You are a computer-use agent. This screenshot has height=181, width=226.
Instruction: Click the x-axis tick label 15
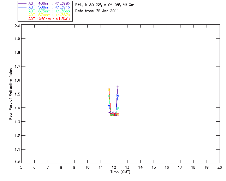(154, 167)
